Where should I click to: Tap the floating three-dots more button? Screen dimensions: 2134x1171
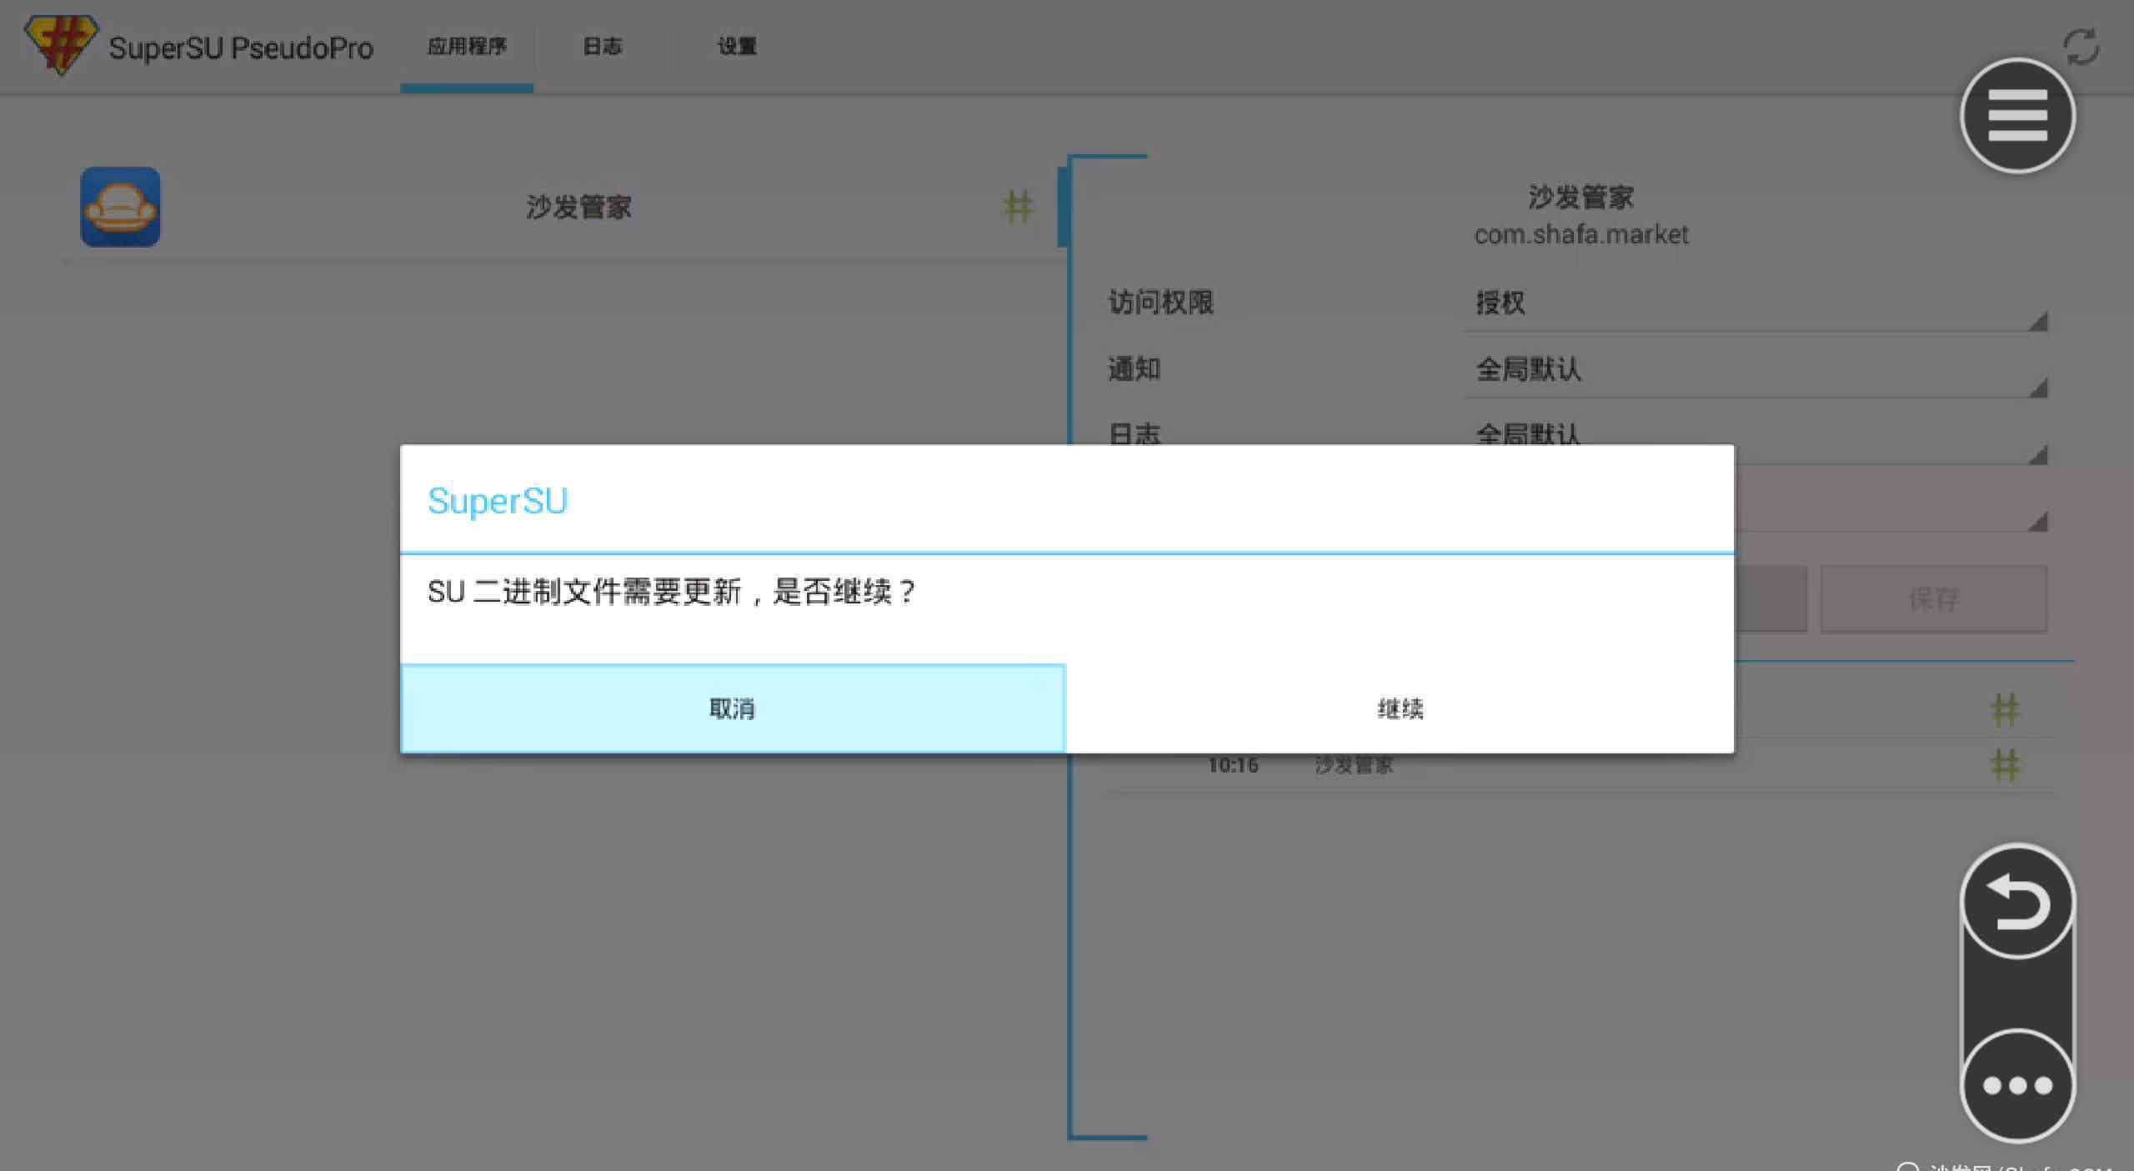(2017, 1085)
